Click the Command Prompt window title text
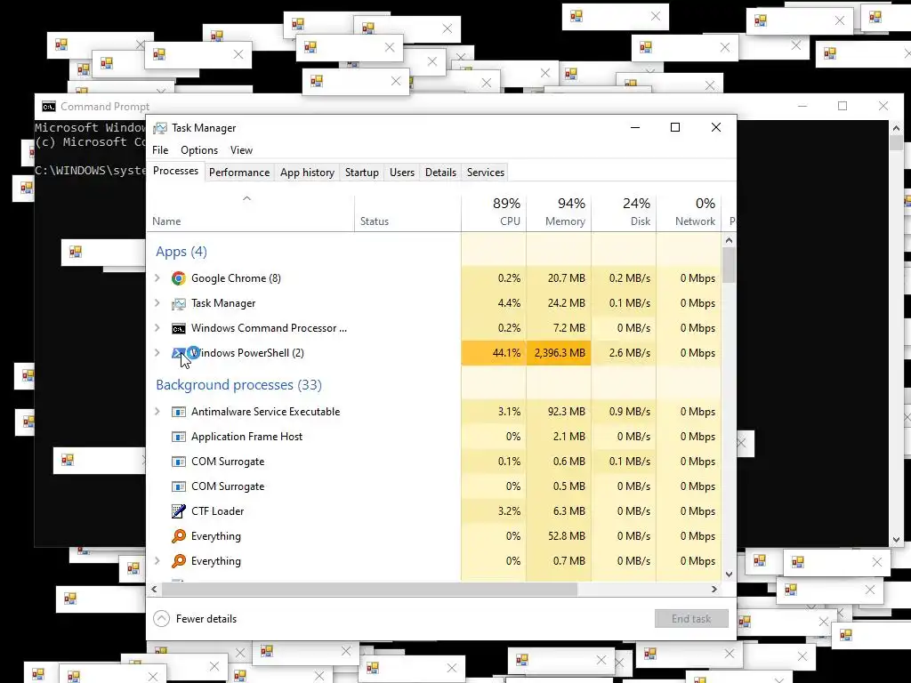Screen dimensions: 911x683 (x=105, y=107)
